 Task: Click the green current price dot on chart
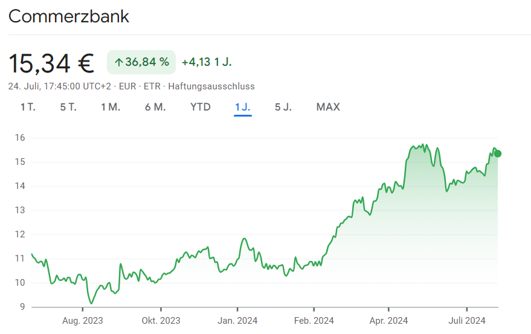pyautogui.click(x=498, y=154)
